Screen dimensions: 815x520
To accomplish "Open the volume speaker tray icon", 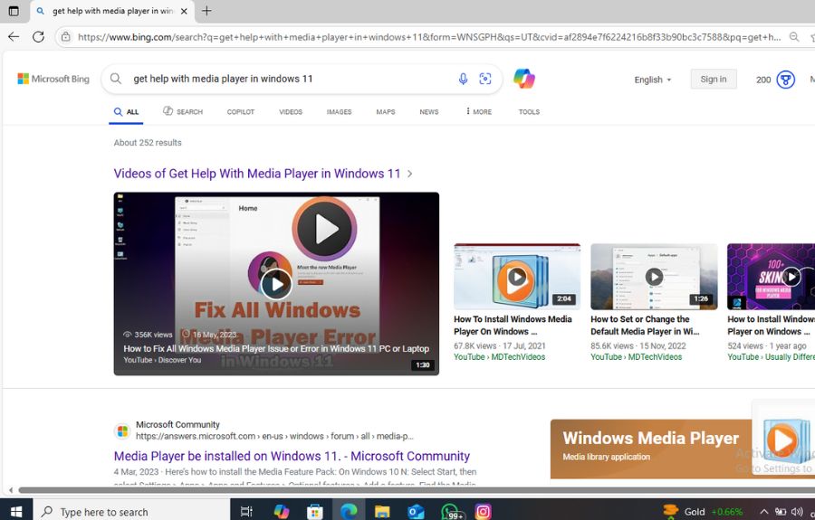I will (796, 512).
